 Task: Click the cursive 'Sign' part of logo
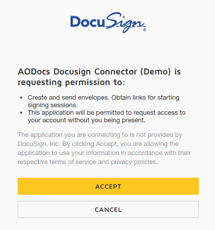tap(125, 23)
